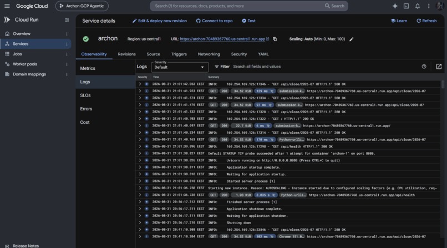
Task: Open more options for Domain mappings
Action: pos(67,74)
